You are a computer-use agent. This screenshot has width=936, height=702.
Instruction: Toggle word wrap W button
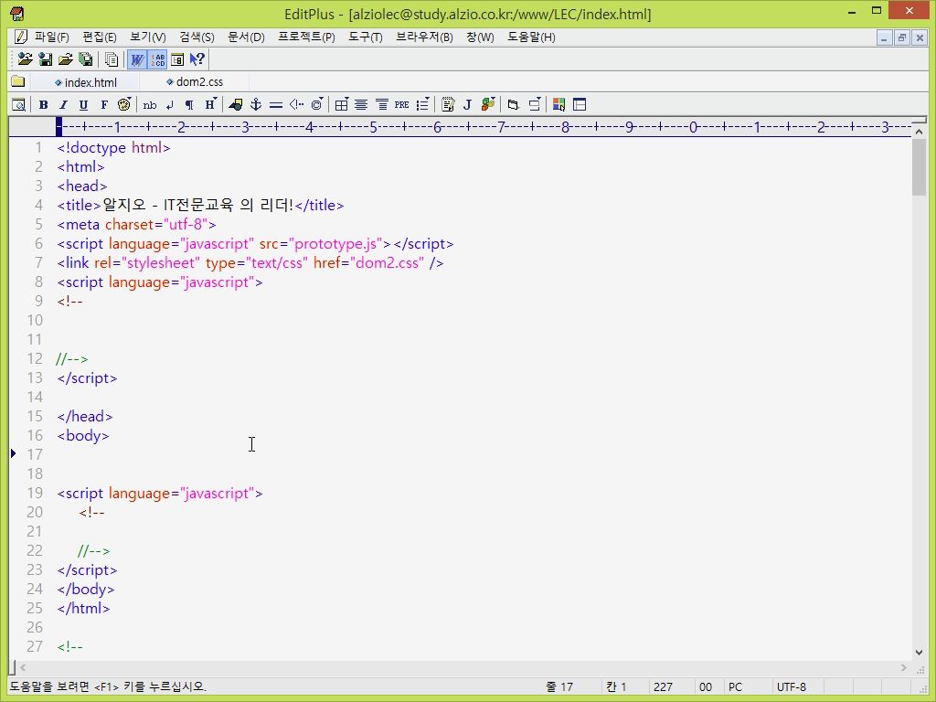(x=137, y=59)
